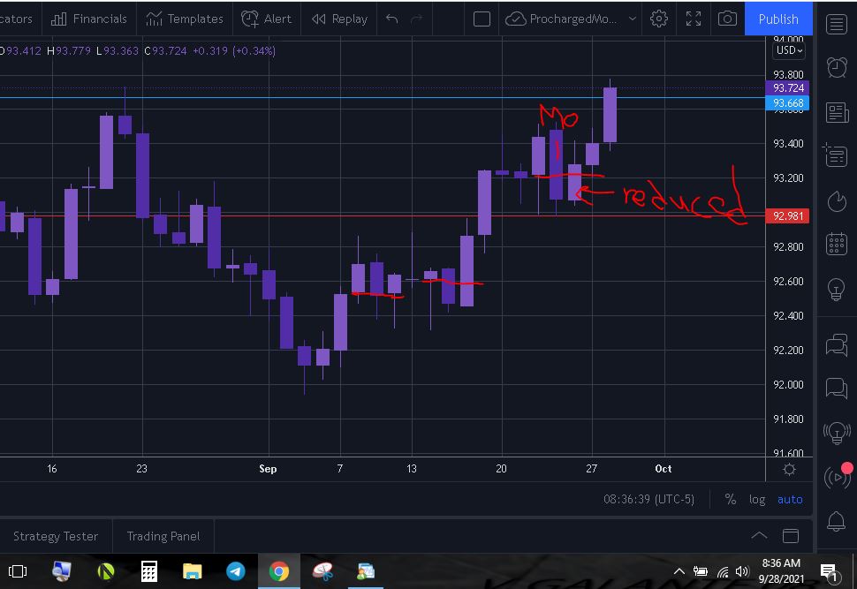Screen dimensions: 857x589
Task: Take a chart snapshot with the camera icon
Action: [x=727, y=18]
